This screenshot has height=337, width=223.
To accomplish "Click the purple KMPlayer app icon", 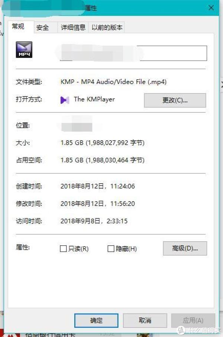I will click(65, 100).
